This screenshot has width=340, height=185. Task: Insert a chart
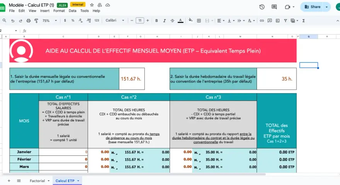pos(277,20)
